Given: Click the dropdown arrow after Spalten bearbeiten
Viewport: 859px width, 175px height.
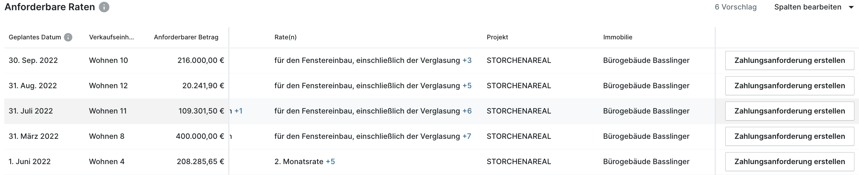Looking at the screenshot, I should 851,7.
